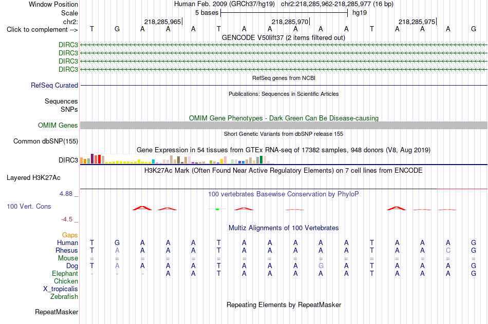Select the Window Position label

[x=53, y=4]
